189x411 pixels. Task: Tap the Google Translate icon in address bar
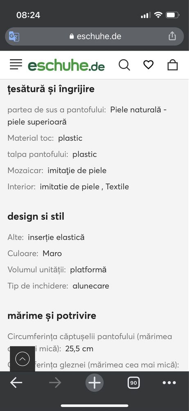(14, 37)
